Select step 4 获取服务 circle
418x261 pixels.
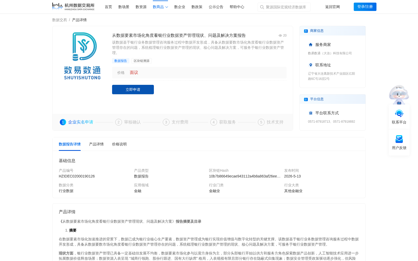(x=214, y=122)
